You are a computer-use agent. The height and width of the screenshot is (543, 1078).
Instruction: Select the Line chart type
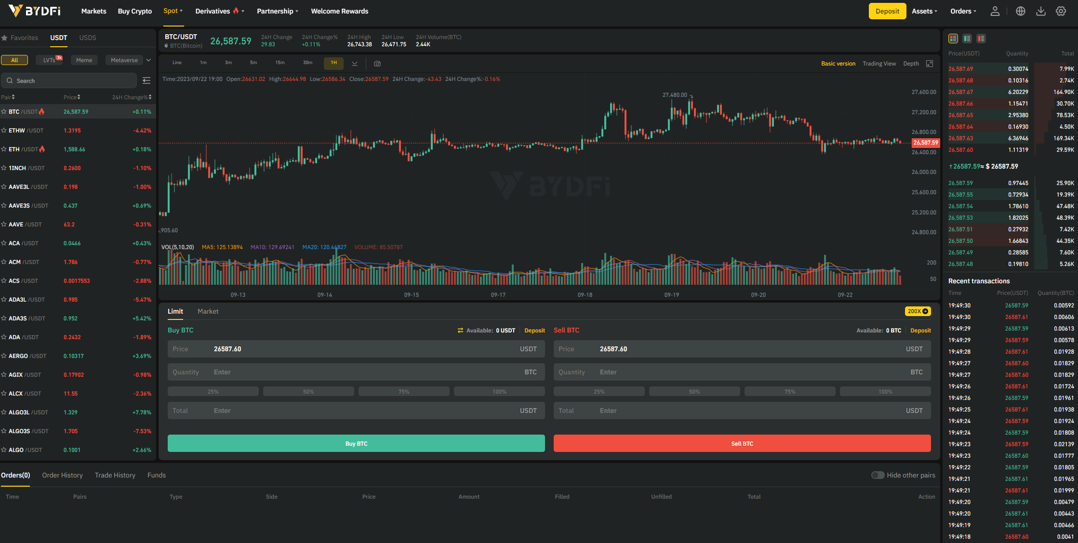[177, 63]
